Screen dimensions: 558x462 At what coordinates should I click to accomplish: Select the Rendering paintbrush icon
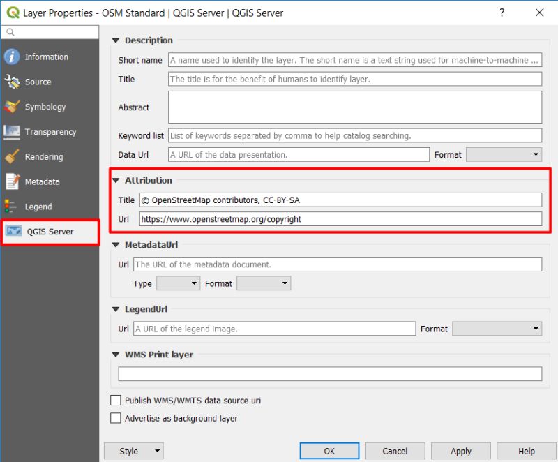pos(13,156)
